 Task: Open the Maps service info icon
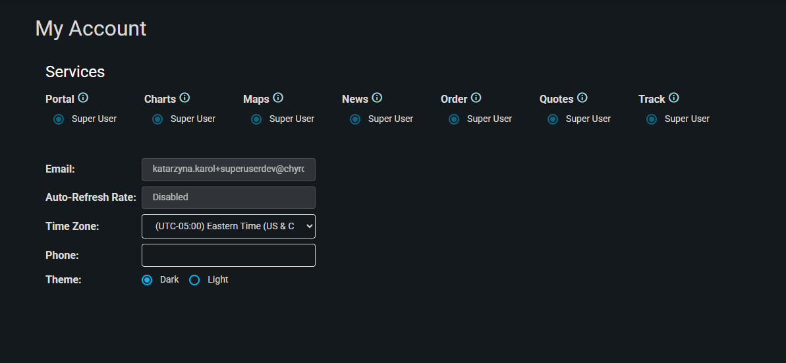(x=278, y=98)
